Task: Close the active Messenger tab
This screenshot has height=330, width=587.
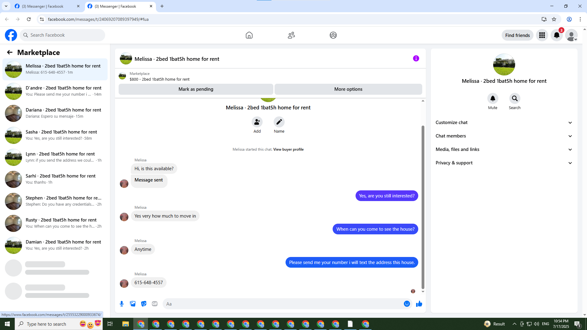Action: click(151, 6)
